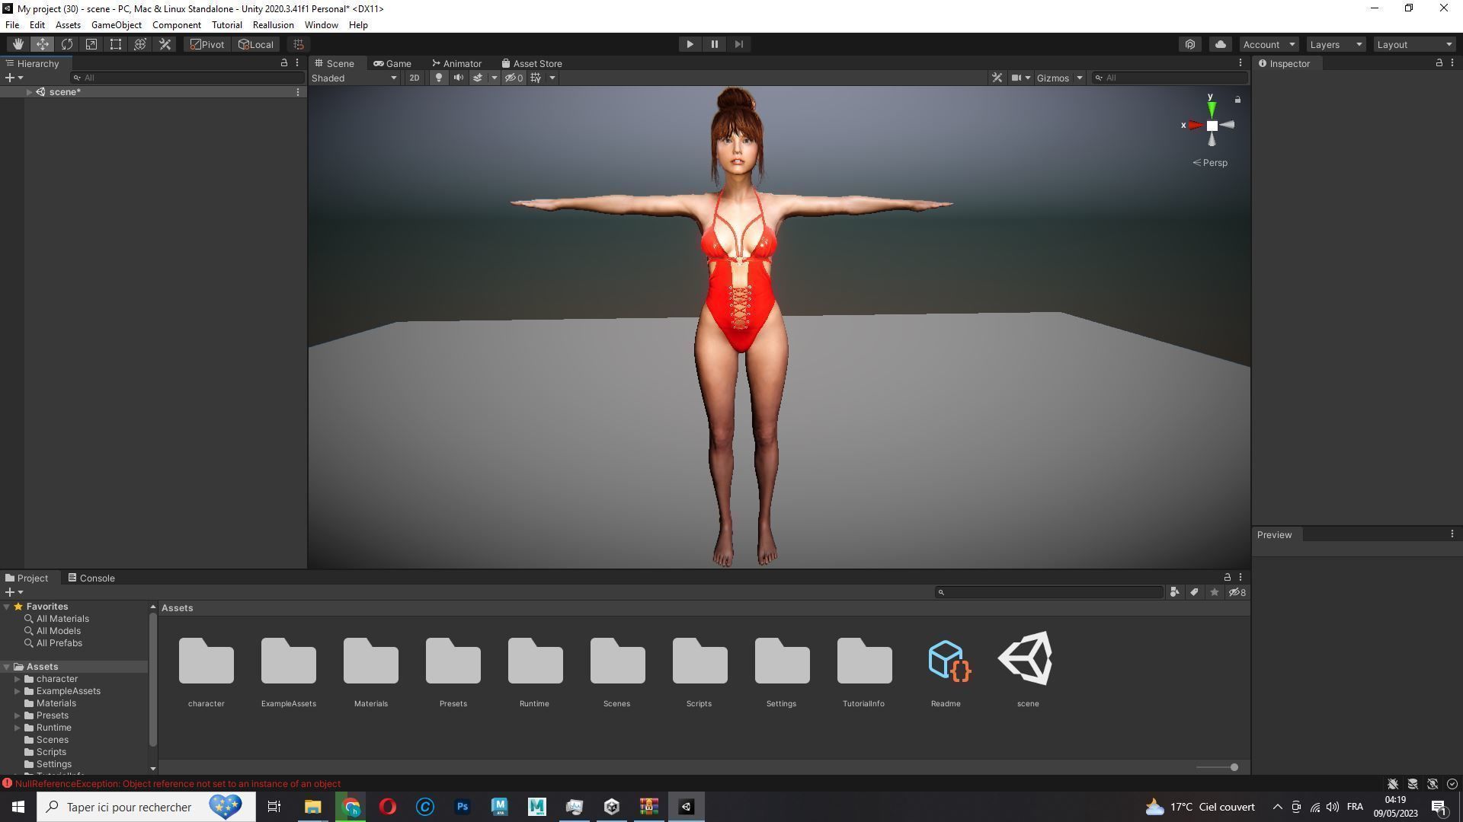Image resolution: width=1463 pixels, height=822 pixels.
Task: Select the Hand tool in toolbar
Action: pos(18,44)
